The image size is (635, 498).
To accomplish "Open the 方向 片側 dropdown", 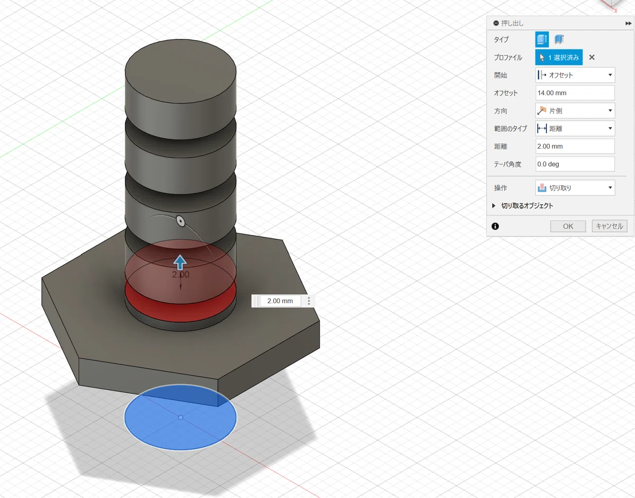I will click(575, 111).
